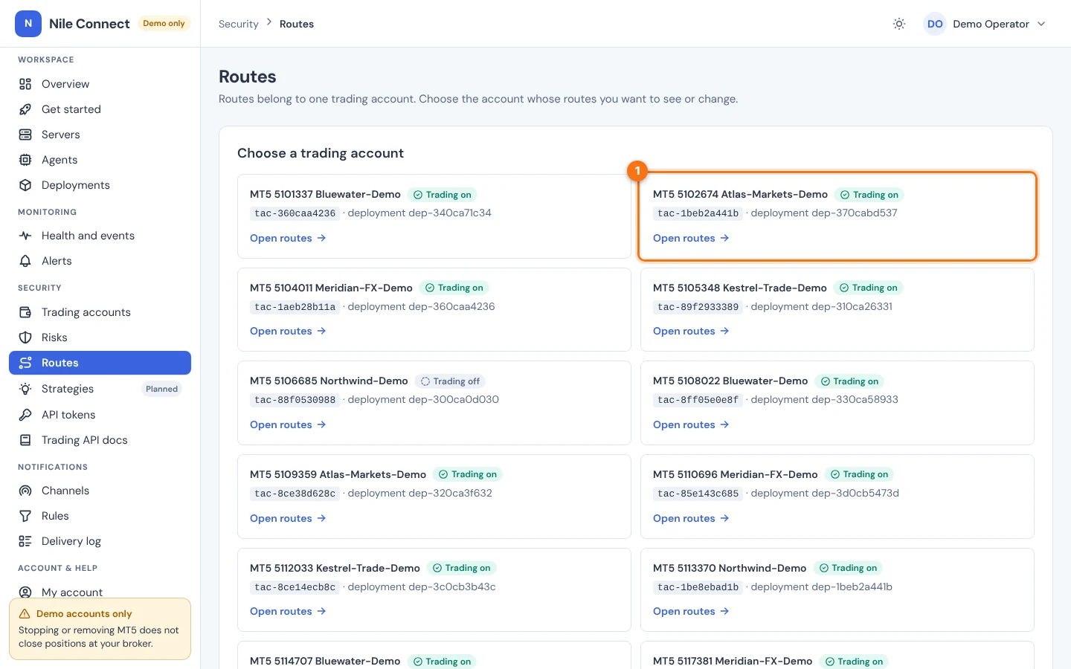Click the Channels broadcast icon
The image size is (1071, 669).
click(x=25, y=491)
